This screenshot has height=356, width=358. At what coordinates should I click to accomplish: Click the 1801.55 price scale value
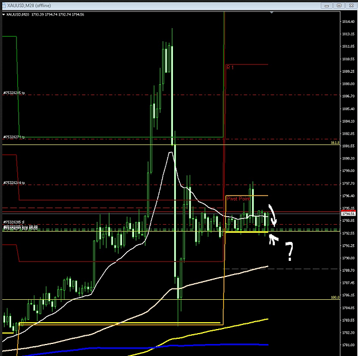point(348,146)
